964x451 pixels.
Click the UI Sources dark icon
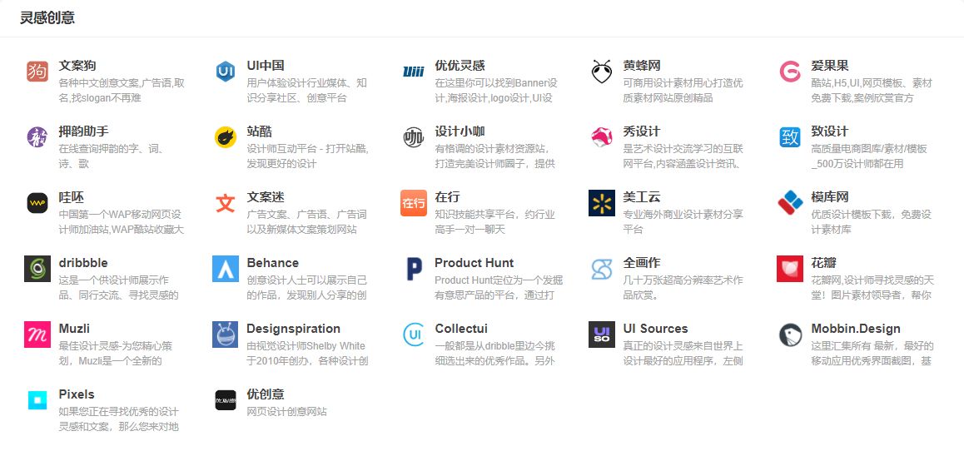(x=602, y=335)
